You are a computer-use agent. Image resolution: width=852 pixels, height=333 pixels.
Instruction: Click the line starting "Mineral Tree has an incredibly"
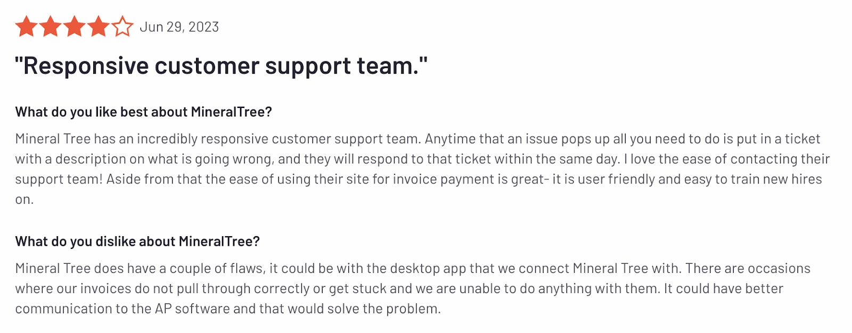[417, 139]
